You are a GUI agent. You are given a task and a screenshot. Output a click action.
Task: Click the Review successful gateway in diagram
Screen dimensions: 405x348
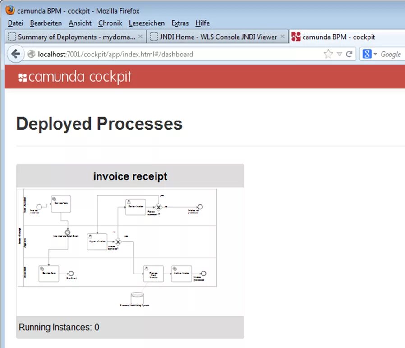[x=158, y=207]
